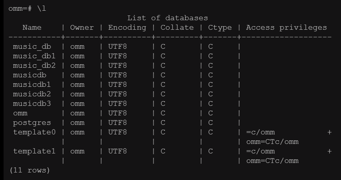Click the (11 rows) footer text
The image size is (341, 180).
pos(30,170)
